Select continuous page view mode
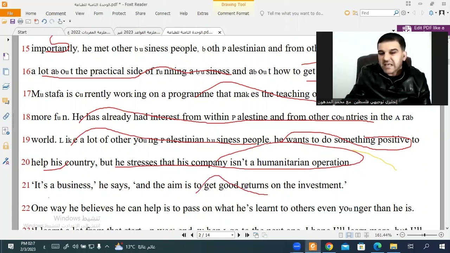Image resolution: width=450 pixels, height=253 pixels. (349, 235)
